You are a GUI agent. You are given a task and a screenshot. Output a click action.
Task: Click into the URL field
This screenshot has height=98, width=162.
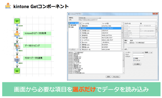pos(118,20)
